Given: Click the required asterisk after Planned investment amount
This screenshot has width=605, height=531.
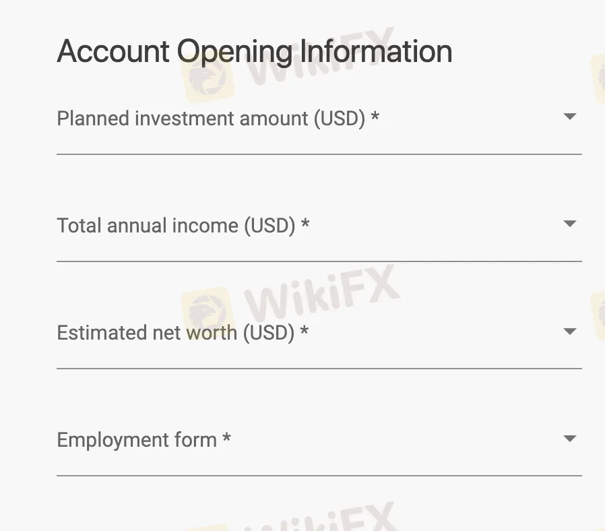Looking at the screenshot, I should coord(375,118).
